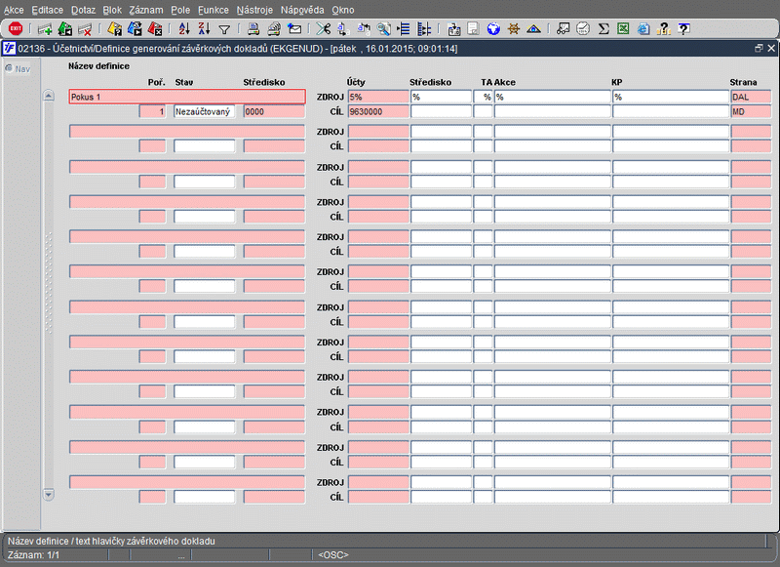Click the Stav field showing Nezaúčtovaný
The width and height of the screenshot is (780, 567).
tap(204, 112)
